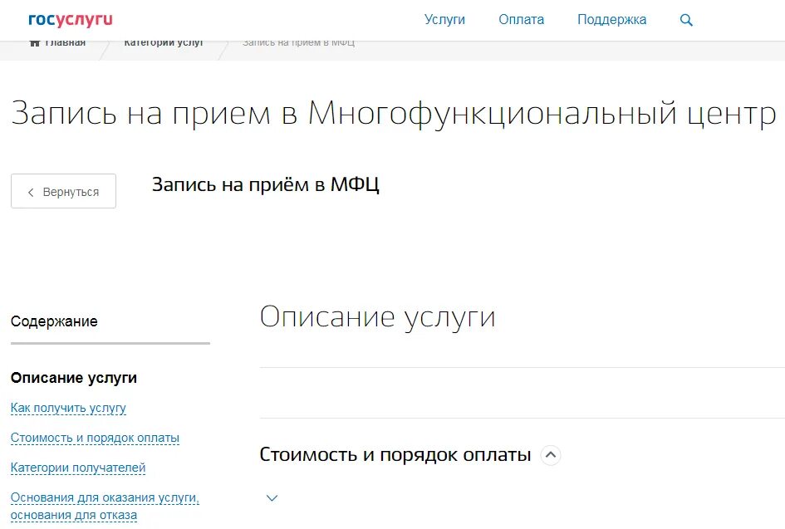The image size is (785, 529).
Task: Collapse Стоимость и порядок оплаты section
Action: coord(551,455)
